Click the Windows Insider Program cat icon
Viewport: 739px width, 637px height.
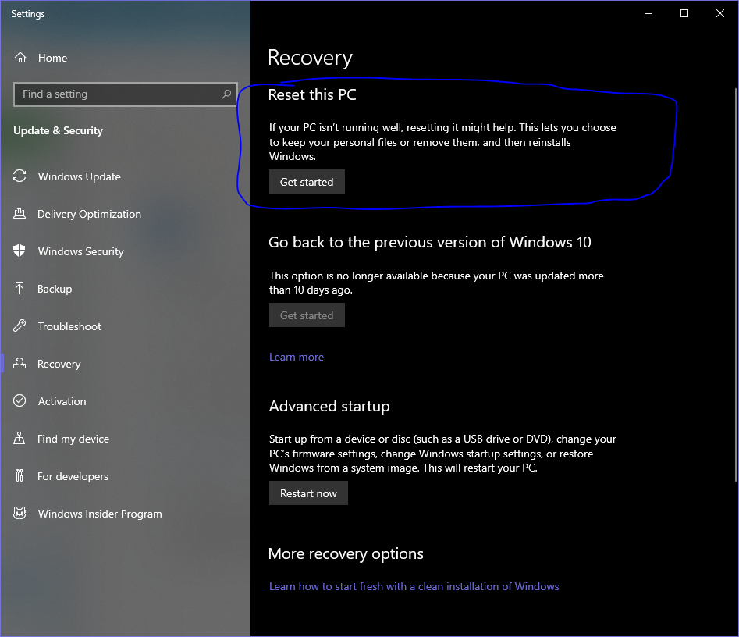(x=20, y=513)
